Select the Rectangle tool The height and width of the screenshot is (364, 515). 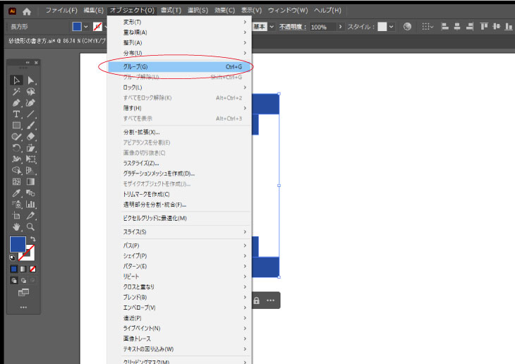[16, 126]
